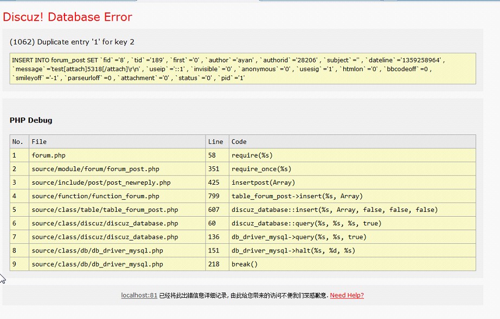Click No. cell of the function_forum.php row

pos(20,196)
